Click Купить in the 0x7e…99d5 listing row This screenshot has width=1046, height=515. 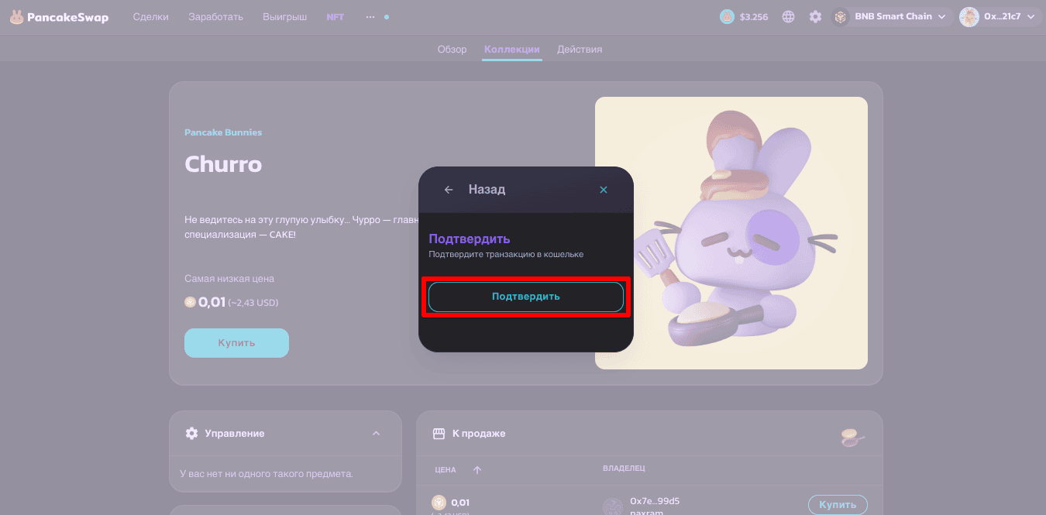click(838, 505)
